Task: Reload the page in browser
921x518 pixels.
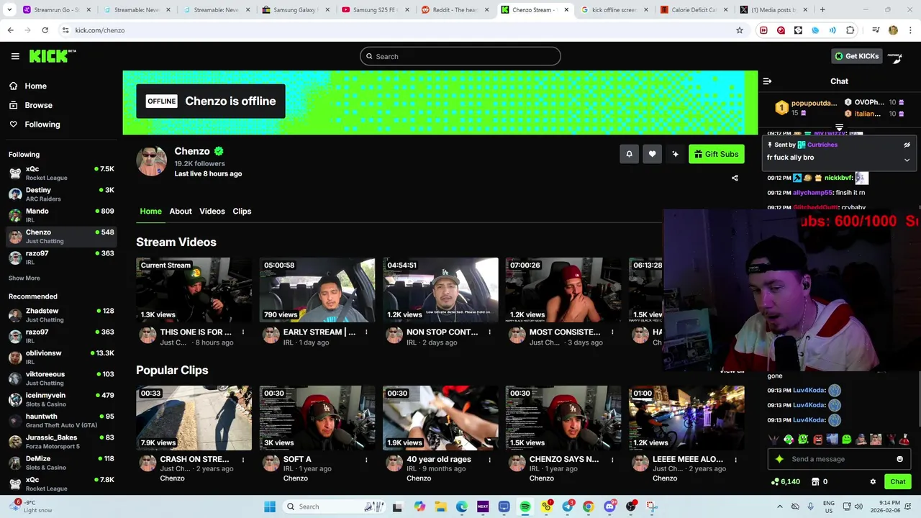Action: coord(45,30)
